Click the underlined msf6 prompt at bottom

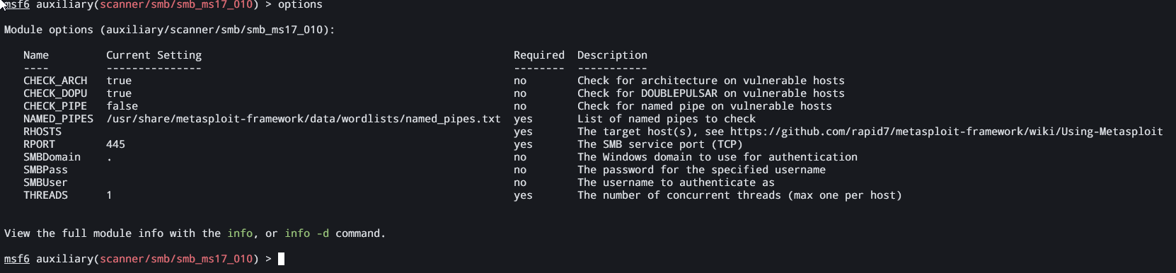pos(17,259)
